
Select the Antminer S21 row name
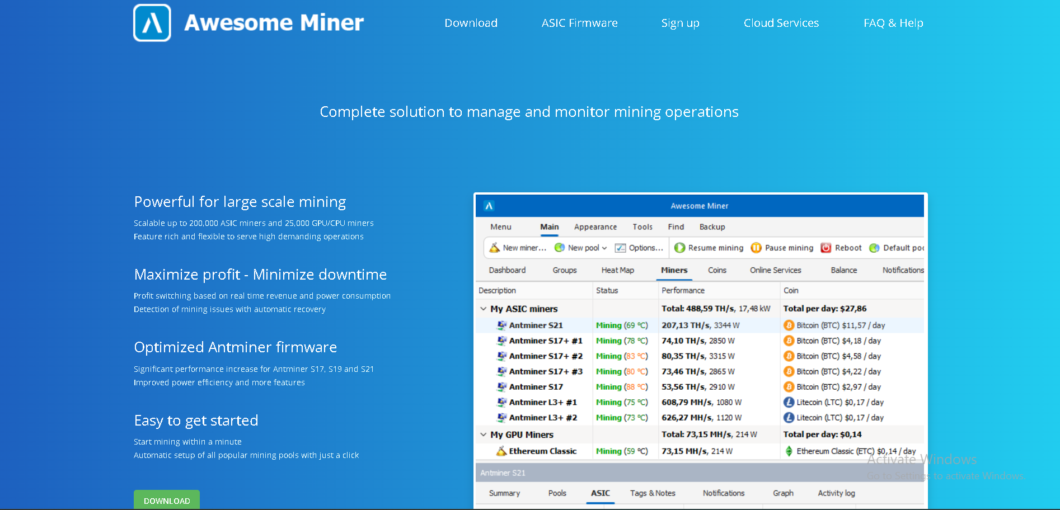pos(536,325)
